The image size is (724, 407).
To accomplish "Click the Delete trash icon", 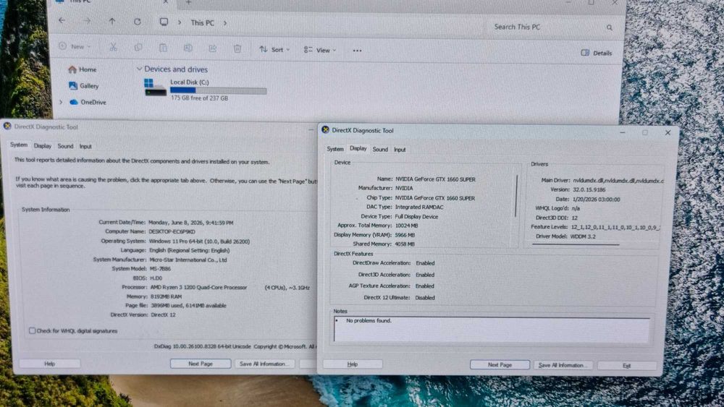I will click(x=237, y=48).
